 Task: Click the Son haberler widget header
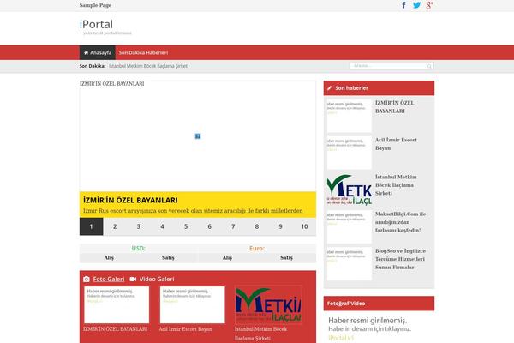click(x=379, y=88)
